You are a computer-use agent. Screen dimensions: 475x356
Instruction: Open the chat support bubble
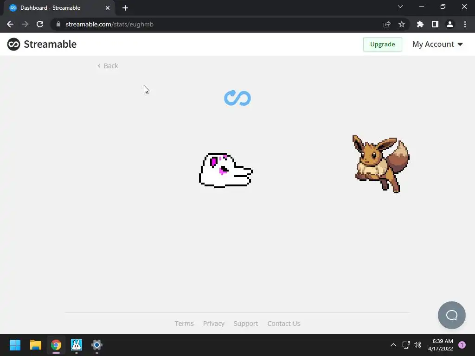(452, 315)
